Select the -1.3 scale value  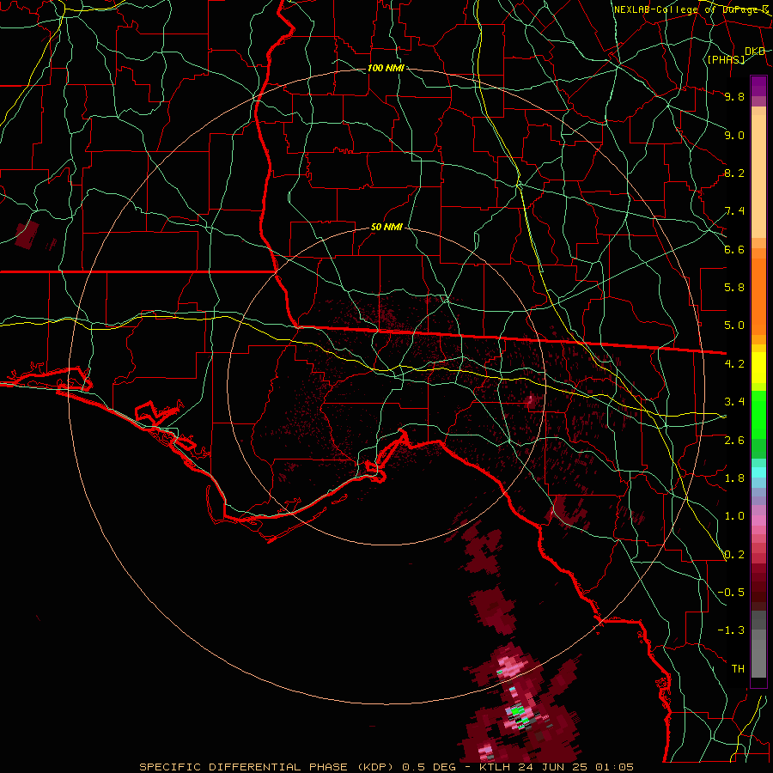pyautogui.click(x=731, y=630)
